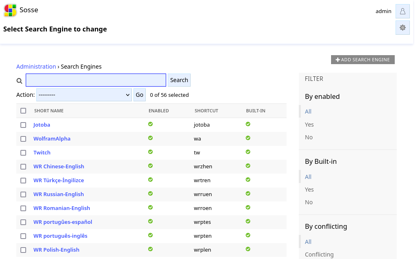The height and width of the screenshot is (259, 418).
Task: Click WR português-español built-in checkmark icon
Action: (248, 221)
